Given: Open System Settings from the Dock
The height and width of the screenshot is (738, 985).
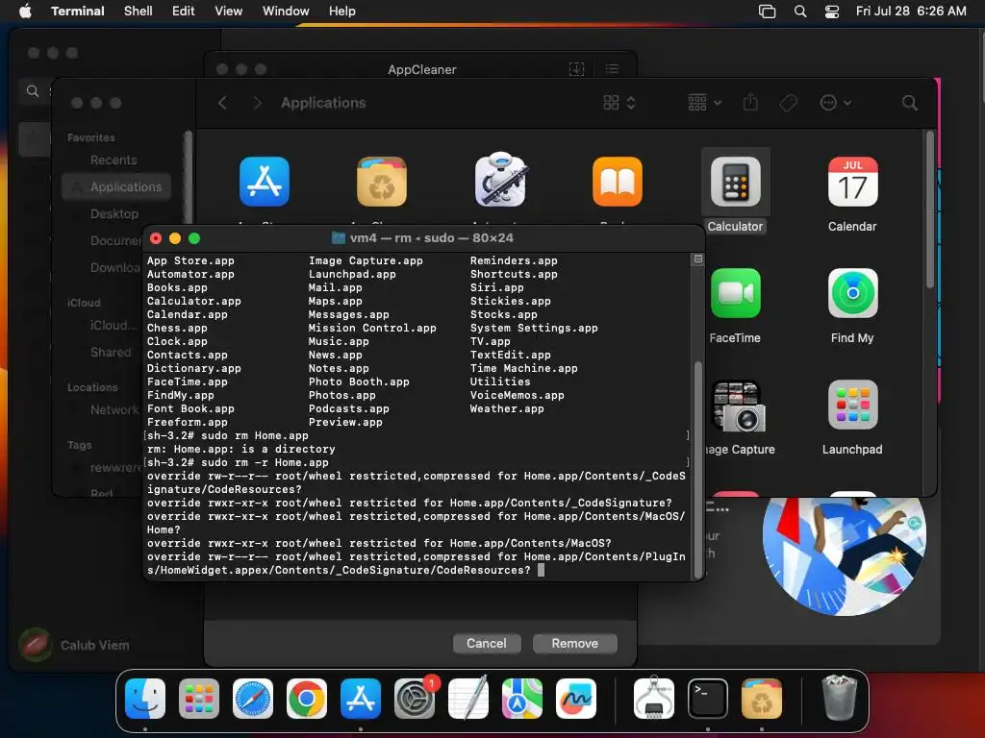Looking at the screenshot, I should coord(415,699).
